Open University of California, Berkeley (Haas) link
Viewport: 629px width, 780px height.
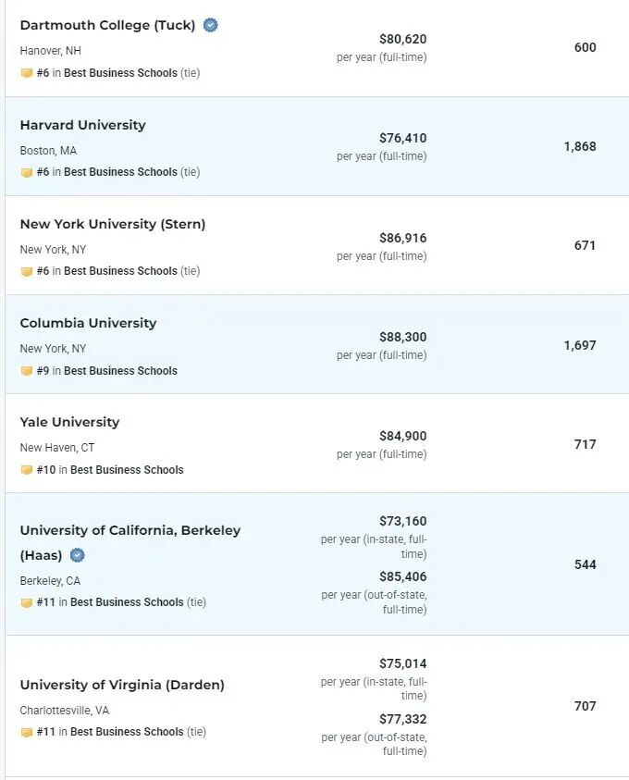click(x=130, y=543)
